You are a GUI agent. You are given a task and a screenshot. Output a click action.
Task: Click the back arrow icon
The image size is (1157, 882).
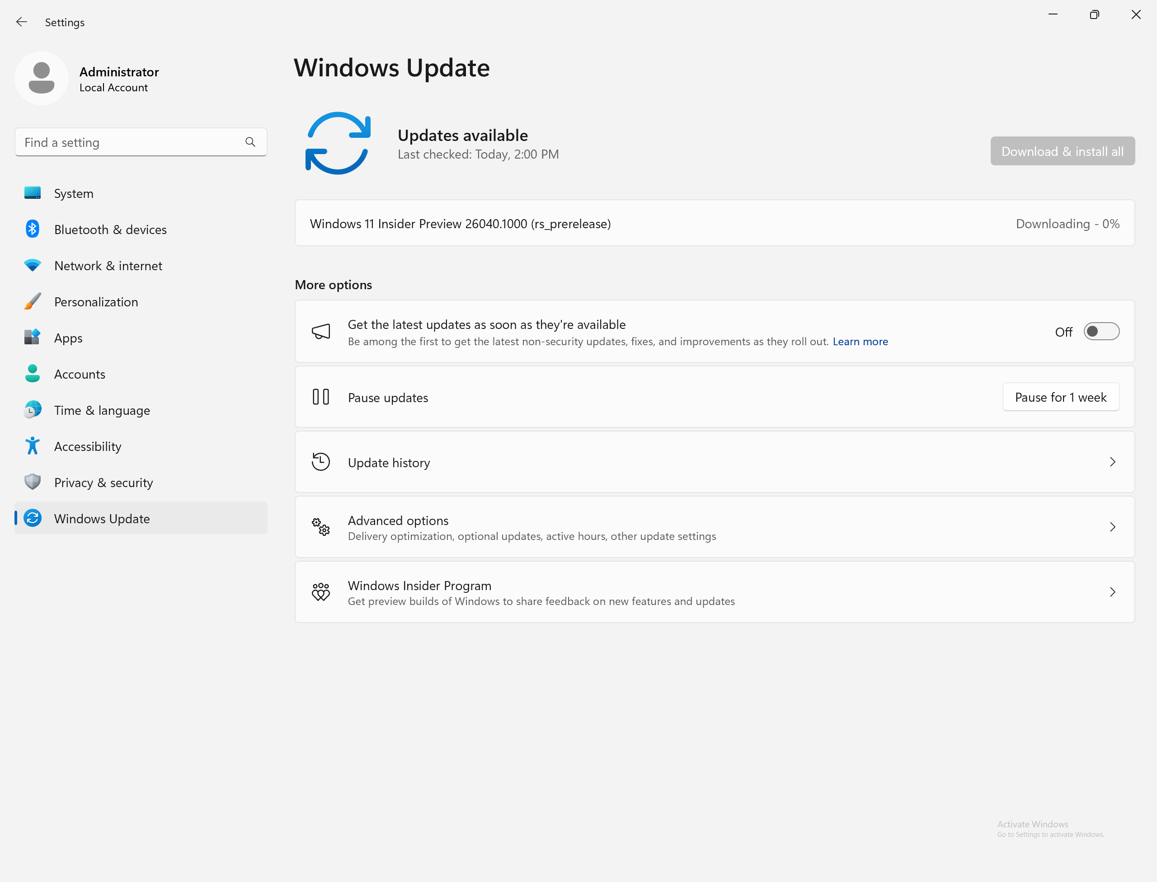click(21, 22)
